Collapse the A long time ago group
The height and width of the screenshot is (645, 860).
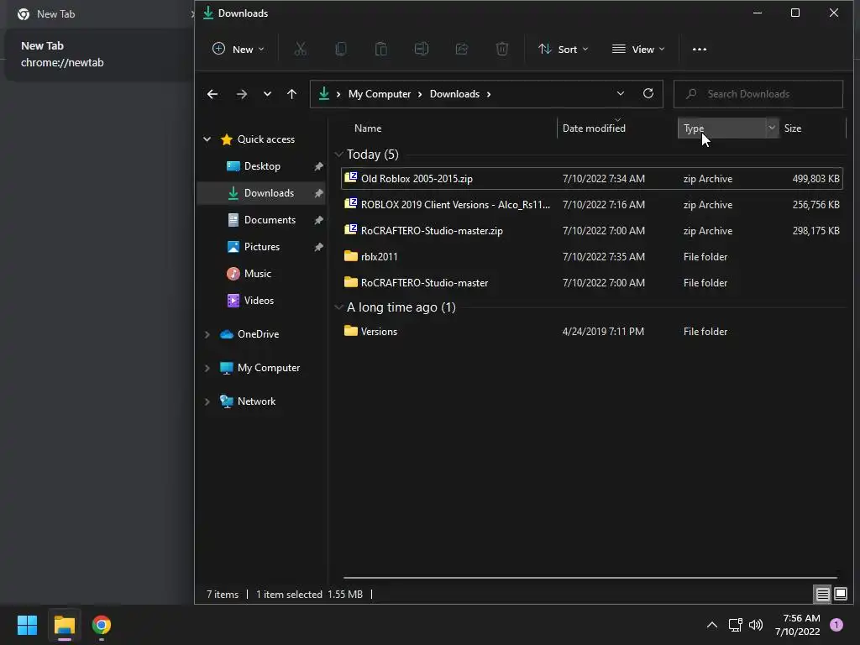point(339,307)
